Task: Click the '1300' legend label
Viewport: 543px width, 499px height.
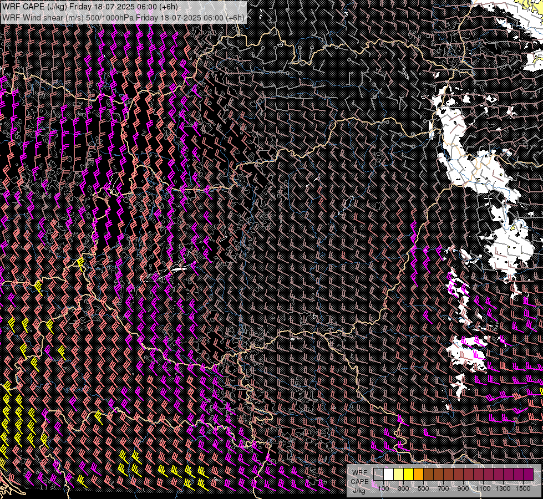Action: pyautogui.click(x=503, y=488)
